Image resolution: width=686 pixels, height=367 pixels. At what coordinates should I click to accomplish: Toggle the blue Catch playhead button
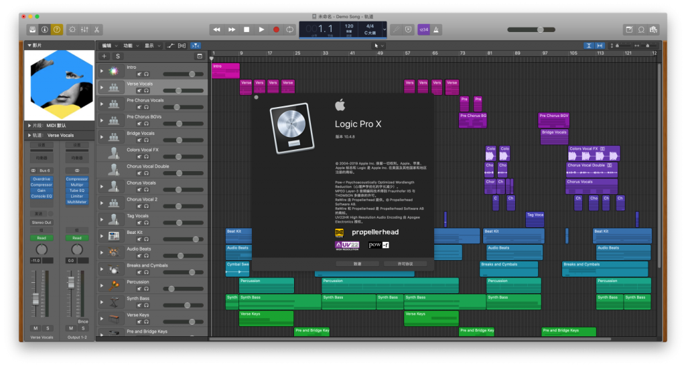pyautogui.click(x=196, y=45)
